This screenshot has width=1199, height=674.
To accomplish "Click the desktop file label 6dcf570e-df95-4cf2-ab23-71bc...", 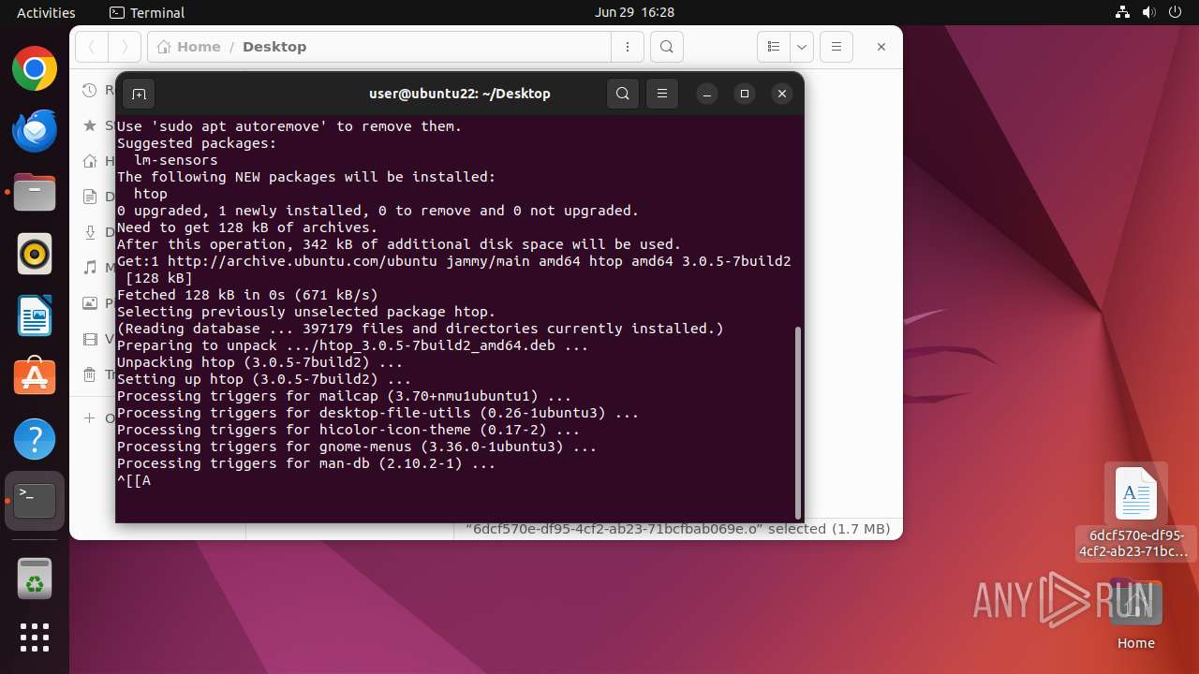I will click(1136, 544).
